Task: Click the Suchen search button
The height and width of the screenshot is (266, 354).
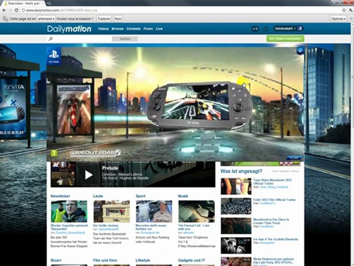Action: 125,39
